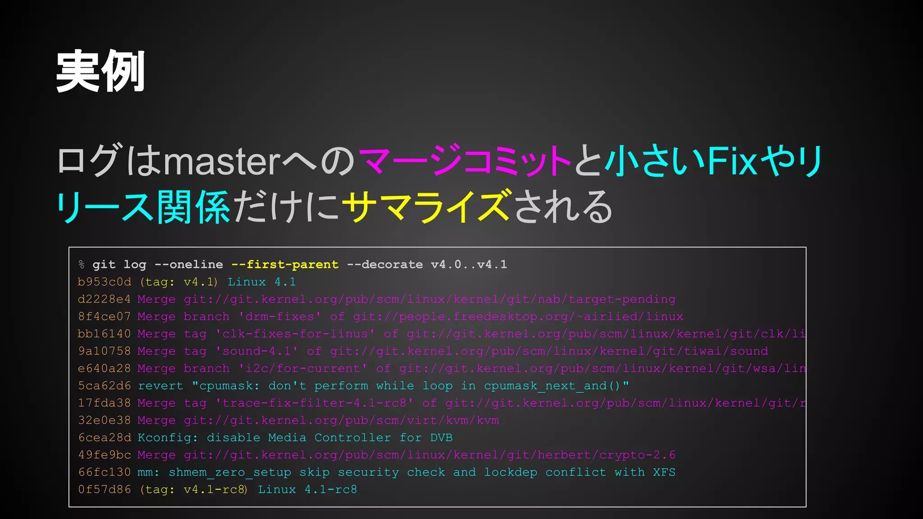The height and width of the screenshot is (519, 923).
Task: Click commit hash 5ca62d6
Action: pos(105,386)
